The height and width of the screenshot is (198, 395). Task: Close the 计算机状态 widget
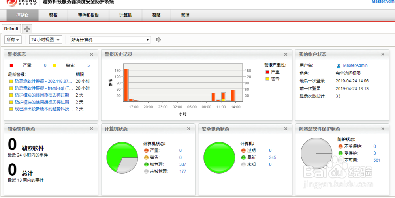[x=188, y=129]
